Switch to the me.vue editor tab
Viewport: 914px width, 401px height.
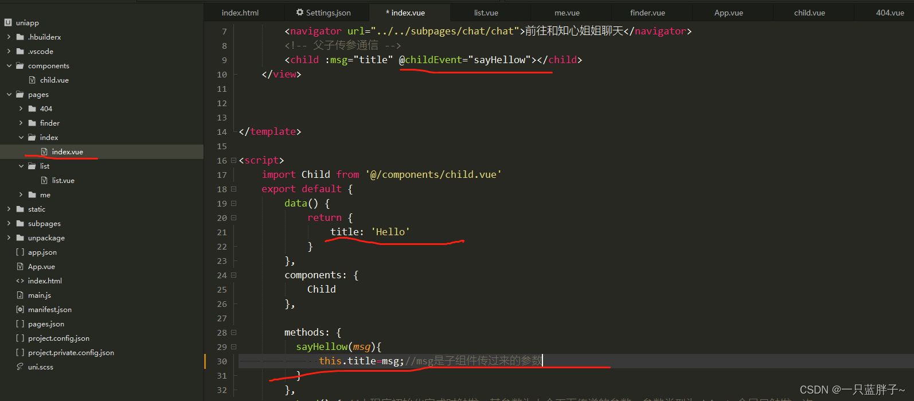[x=567, y=13]
